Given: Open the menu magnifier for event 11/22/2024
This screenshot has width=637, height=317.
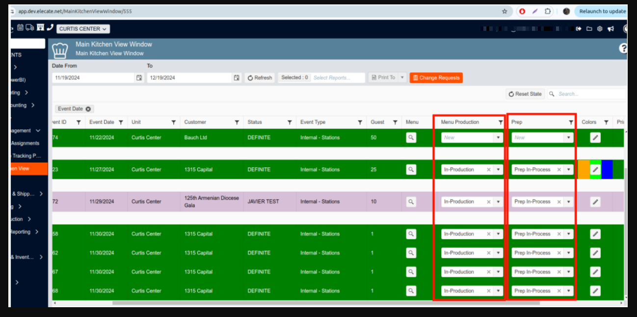Looking at the screenshot, I should [x=411, y=138].
